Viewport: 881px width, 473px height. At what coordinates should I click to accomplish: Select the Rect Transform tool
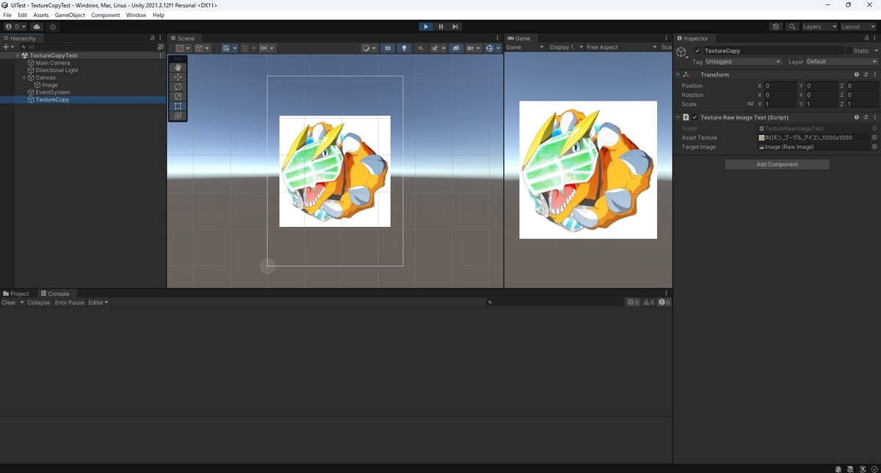pyautogui.click(x=177, y=106)
